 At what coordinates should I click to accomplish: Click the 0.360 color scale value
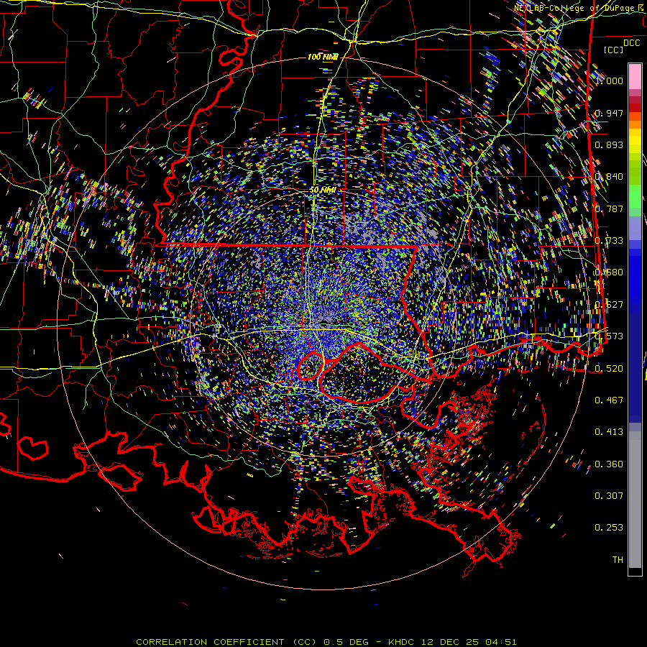tap(609, 464)
